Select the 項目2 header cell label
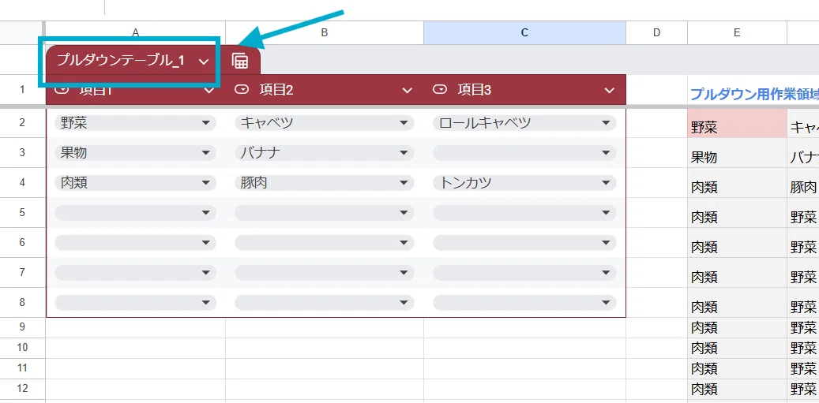Image resolution: width=819 pixels, height=403 pixels. 276,90
